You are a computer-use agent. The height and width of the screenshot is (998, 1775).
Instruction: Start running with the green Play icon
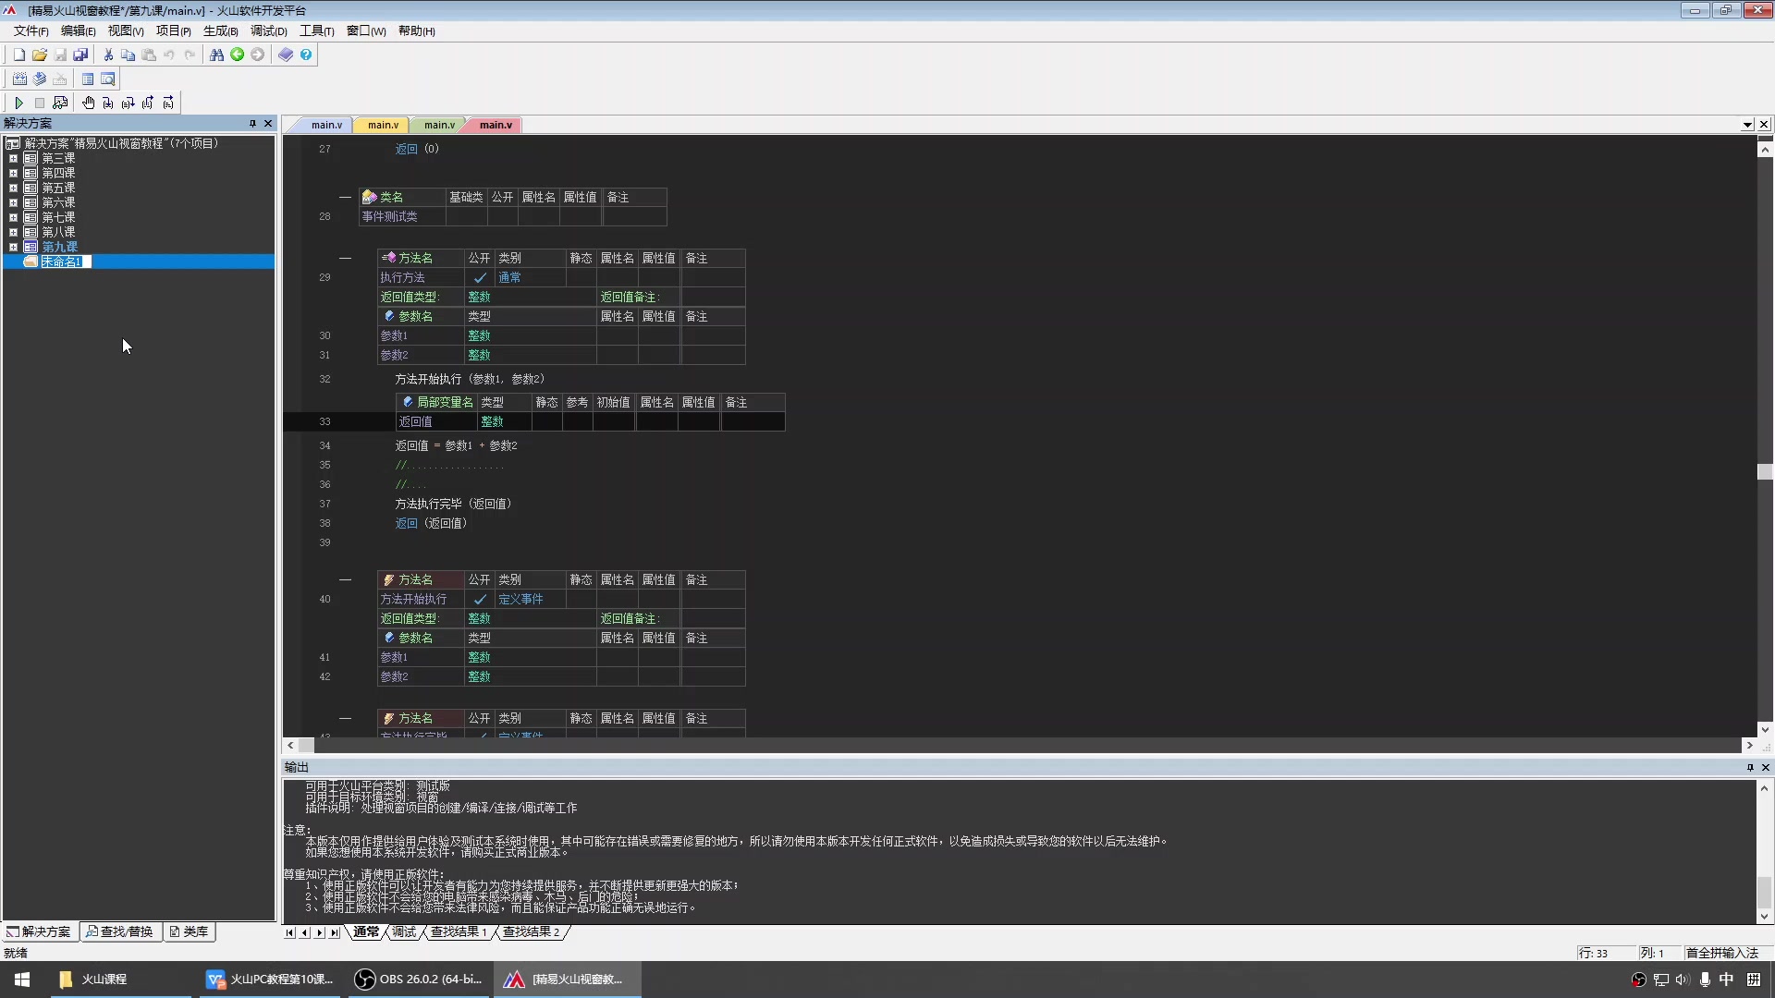[18, 103]
